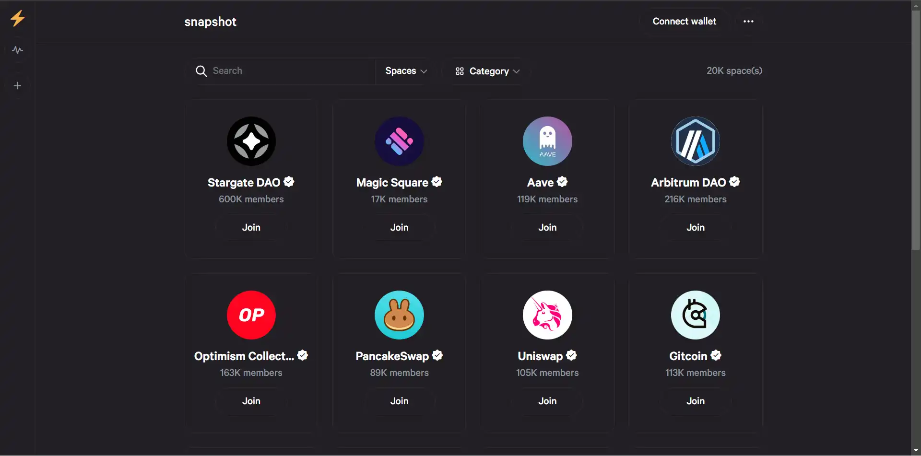Click Uniswap verified badge
This screenshot has width=921, height=456.
pyautogui.click(x=571, y=355)
